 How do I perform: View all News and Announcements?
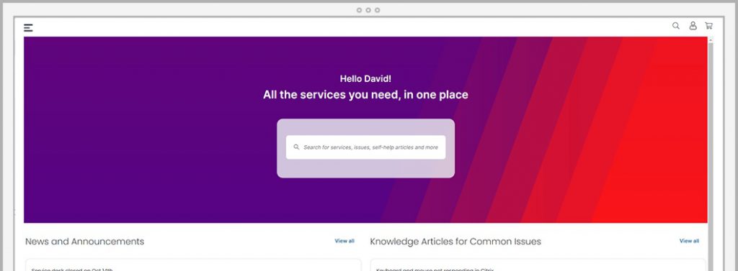(344, 241)
